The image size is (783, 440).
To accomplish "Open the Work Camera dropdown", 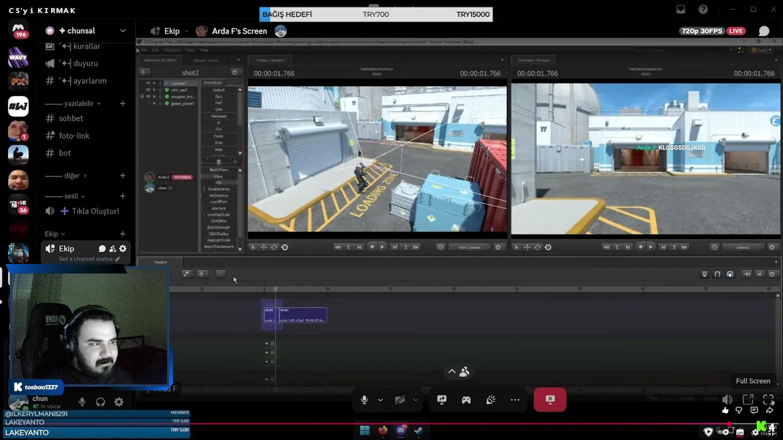I will pos(469,247).
